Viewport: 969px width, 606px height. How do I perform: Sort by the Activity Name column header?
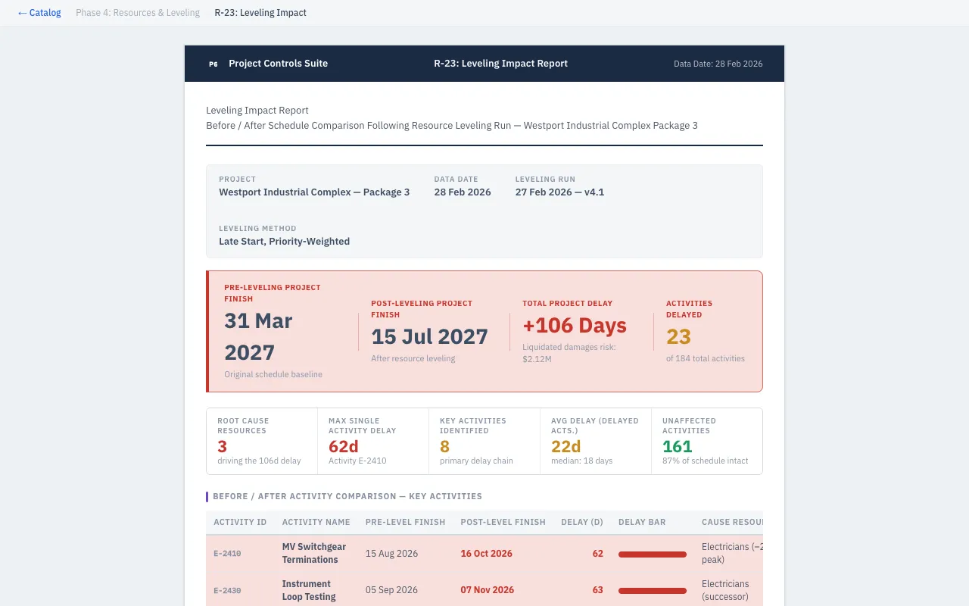[x=316, y=522]
